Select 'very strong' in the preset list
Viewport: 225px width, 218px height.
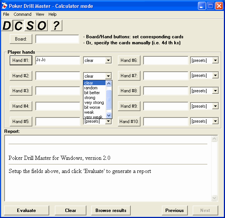pyautogui.click(x=95, y=102)
